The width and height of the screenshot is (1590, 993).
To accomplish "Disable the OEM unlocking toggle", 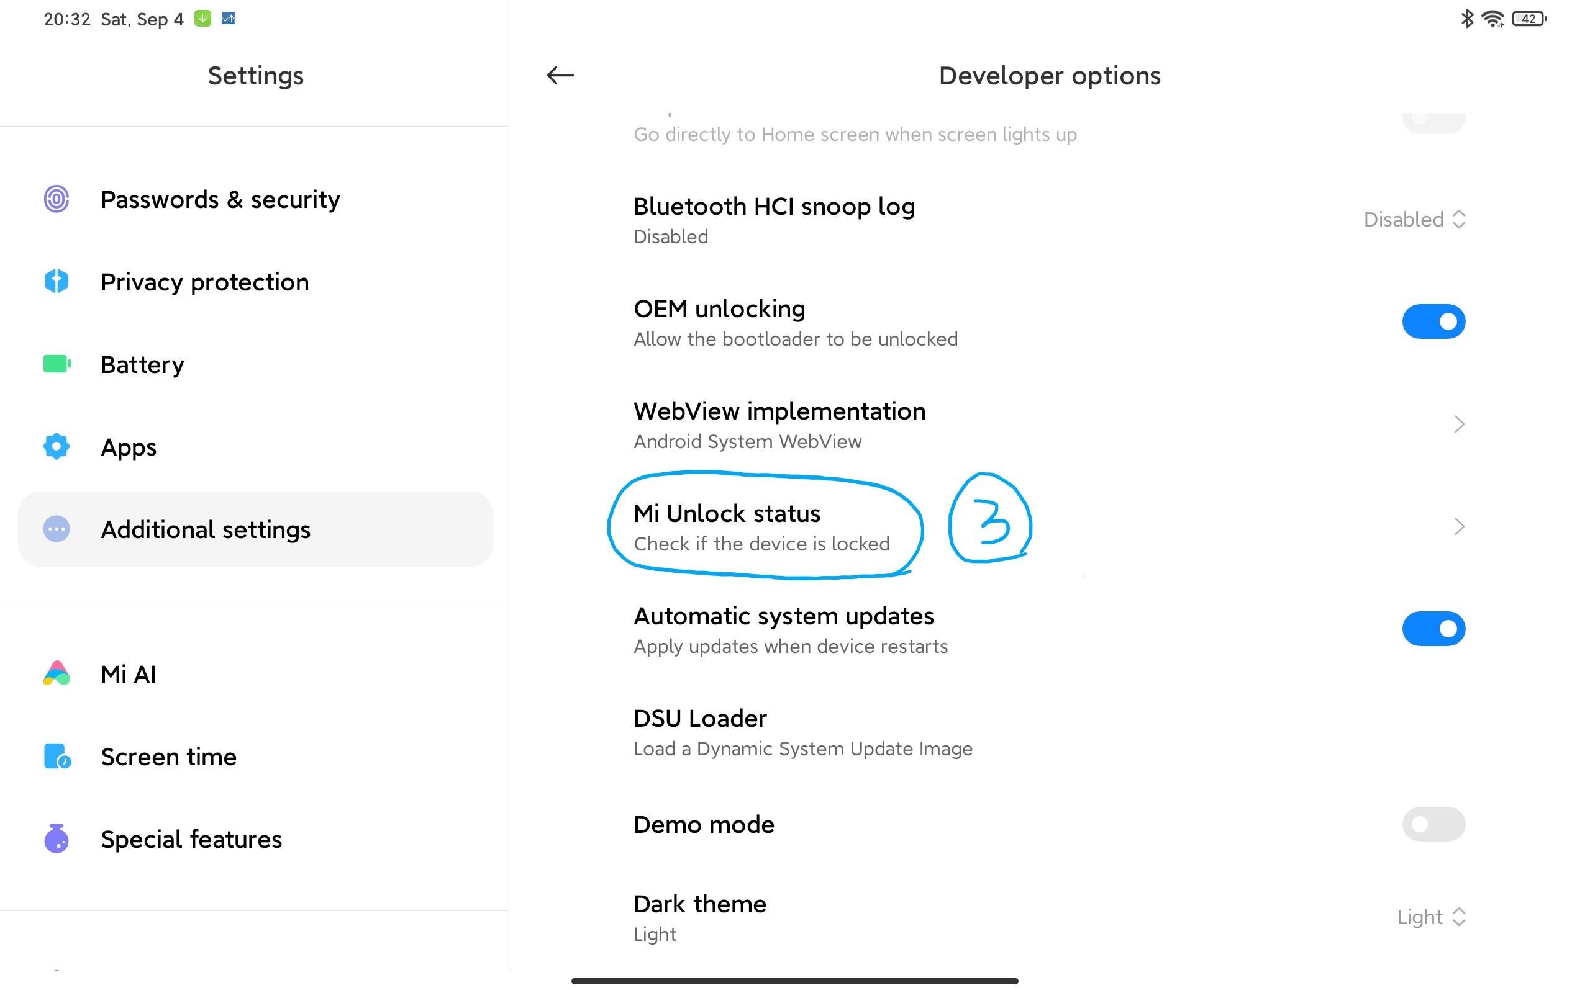I will point(1433,322).
